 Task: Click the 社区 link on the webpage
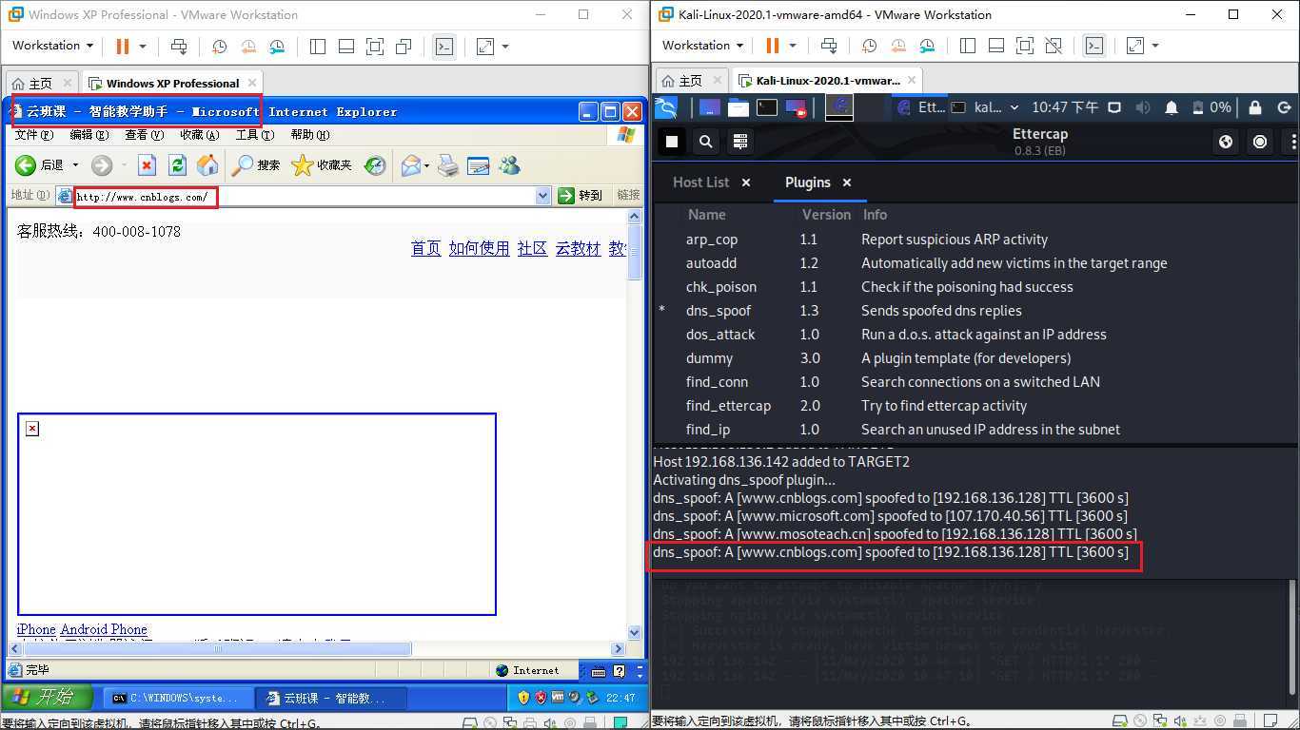point(533,248)
